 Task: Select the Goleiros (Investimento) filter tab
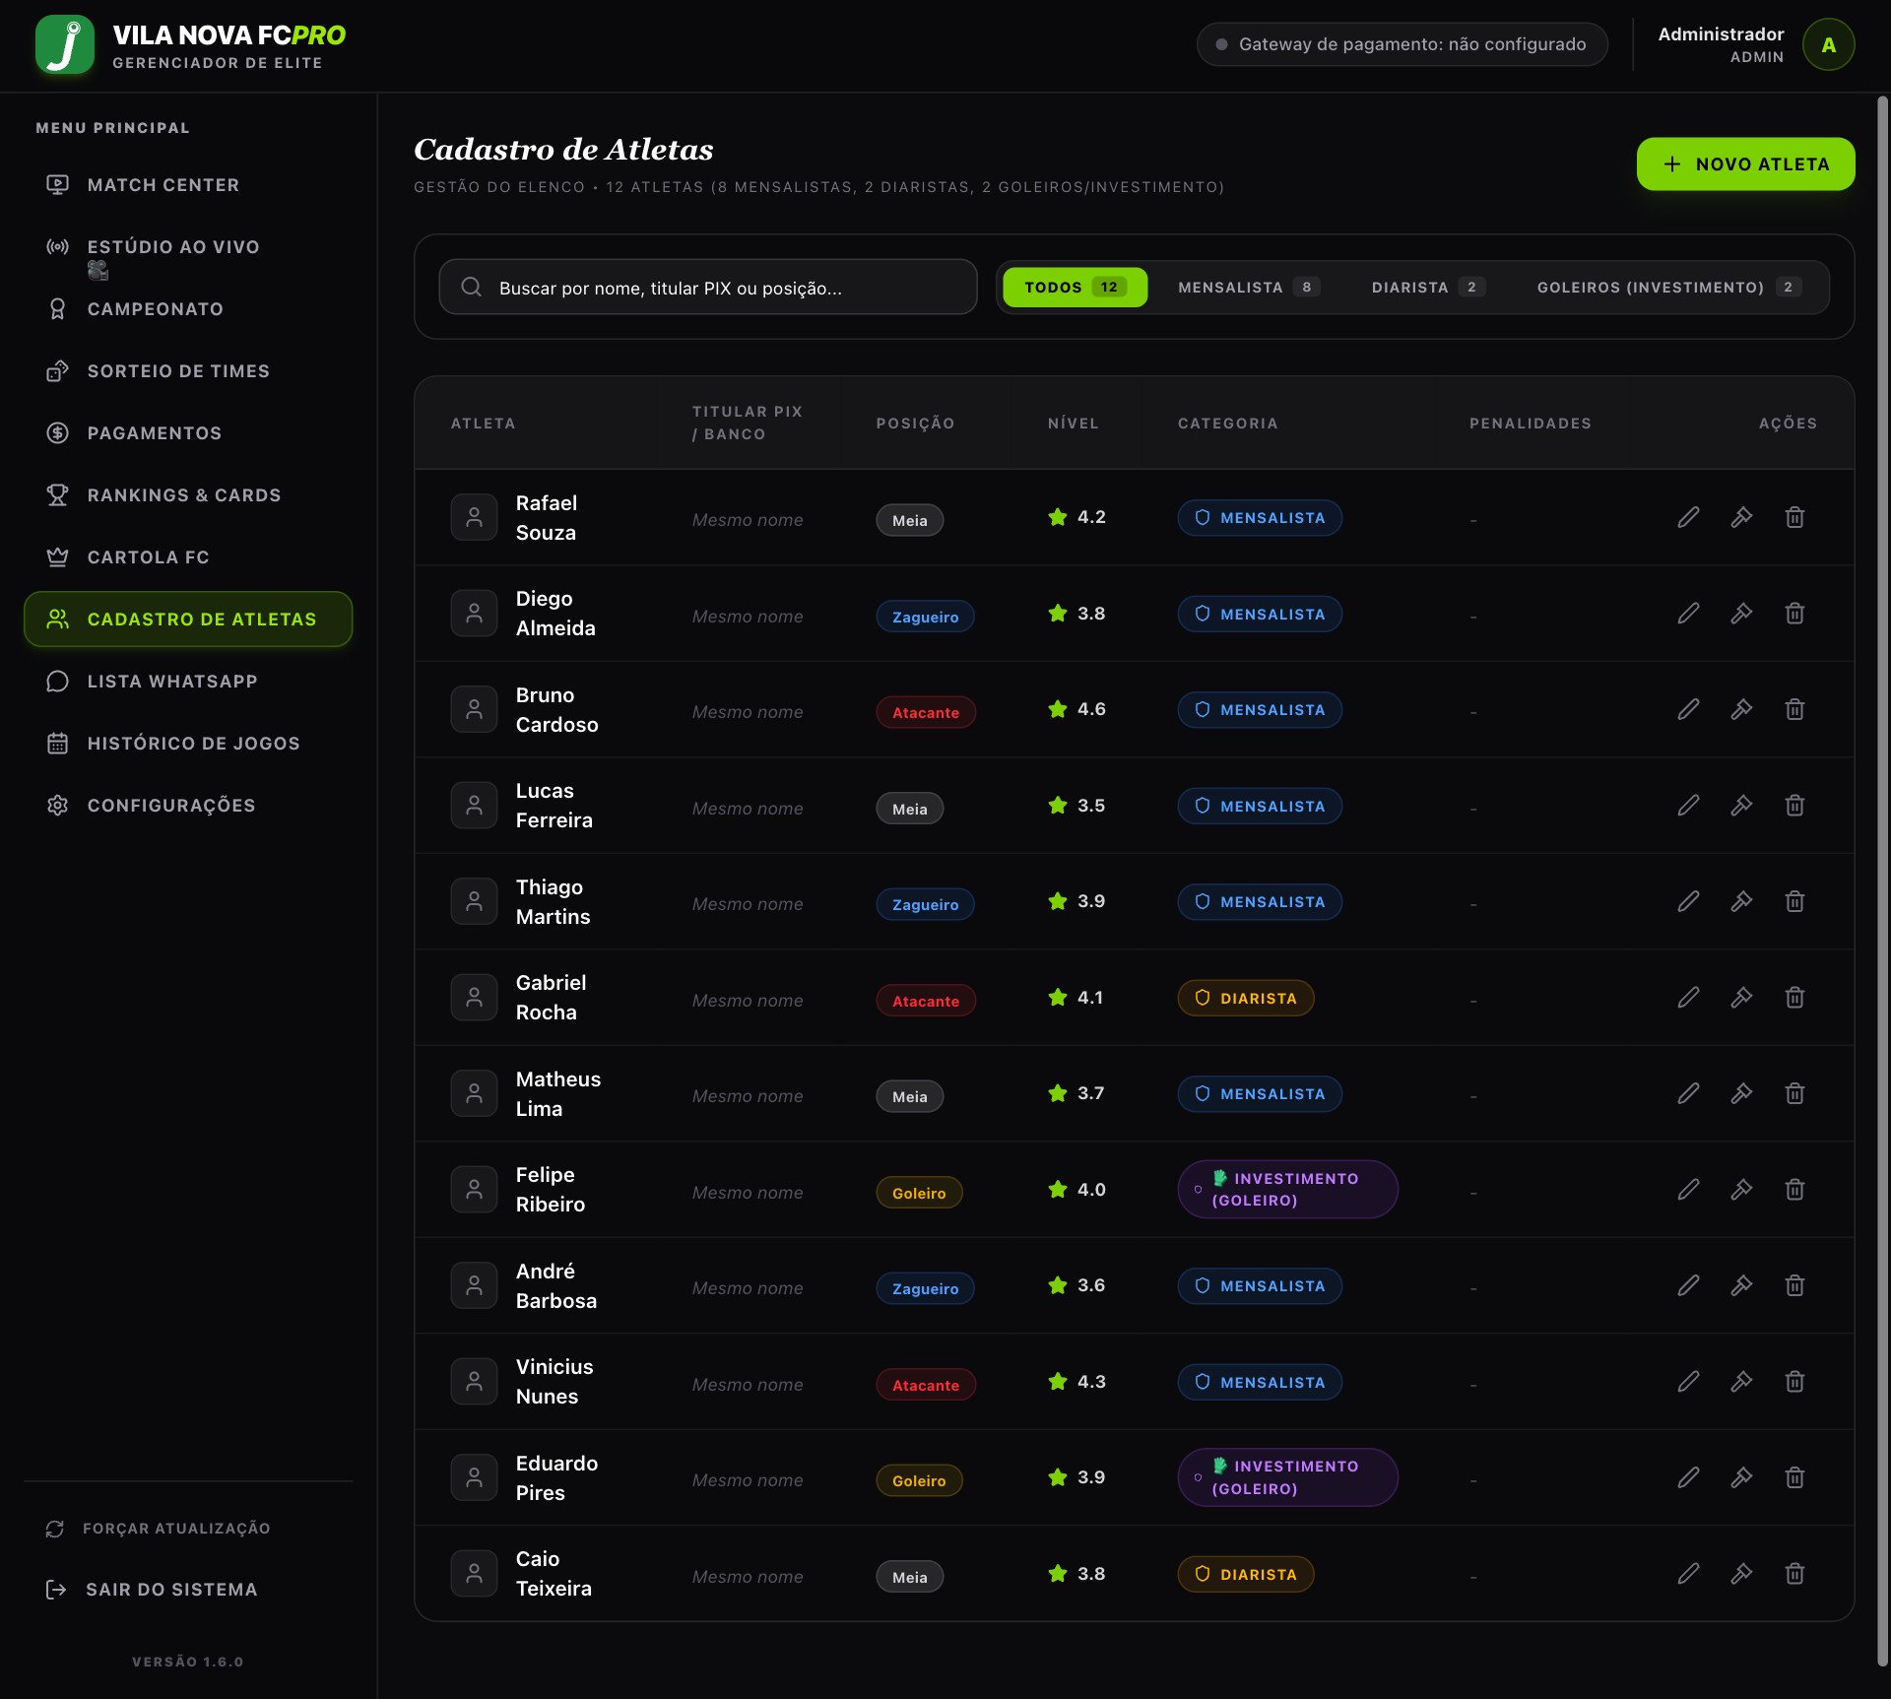click(x=1669, y=288)
